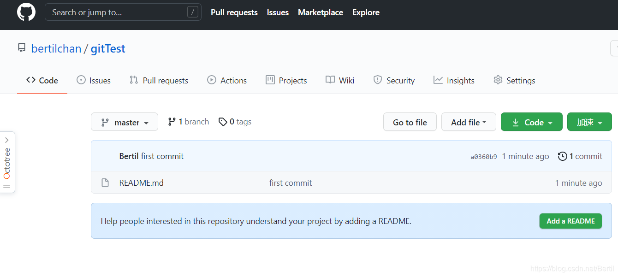Open the Actions tab

(227, 80)
